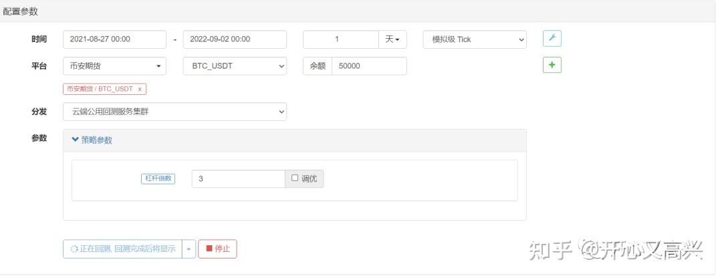The image size is (722, 280).
Task: Click the 停止 button
Action: tap(217, 249)
